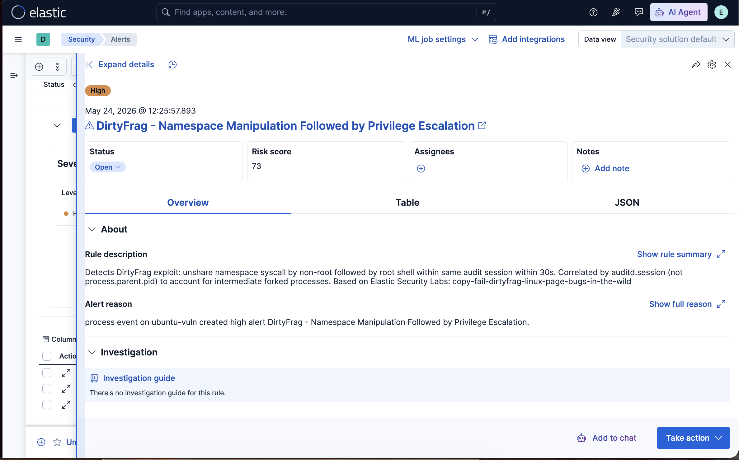Click Add note
The width and height of the screenshot is (739, 460).
[x=605, y=168]
